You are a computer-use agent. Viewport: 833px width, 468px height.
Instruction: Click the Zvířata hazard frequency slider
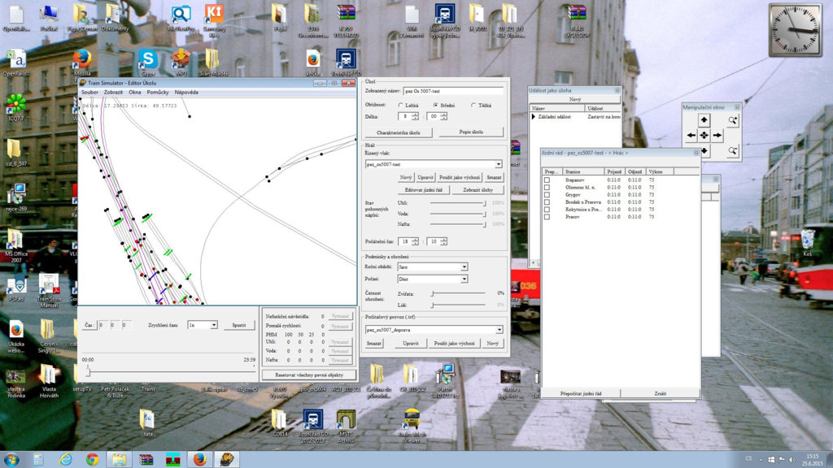[433, 292]
